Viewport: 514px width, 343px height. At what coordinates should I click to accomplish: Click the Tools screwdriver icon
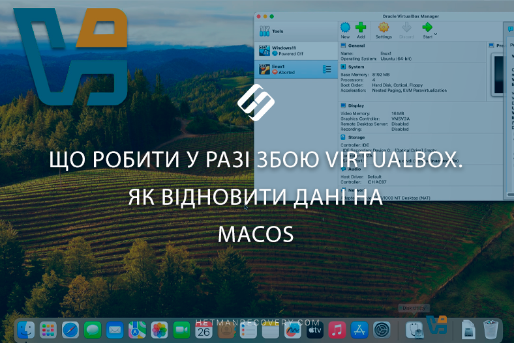pos(264,31)
